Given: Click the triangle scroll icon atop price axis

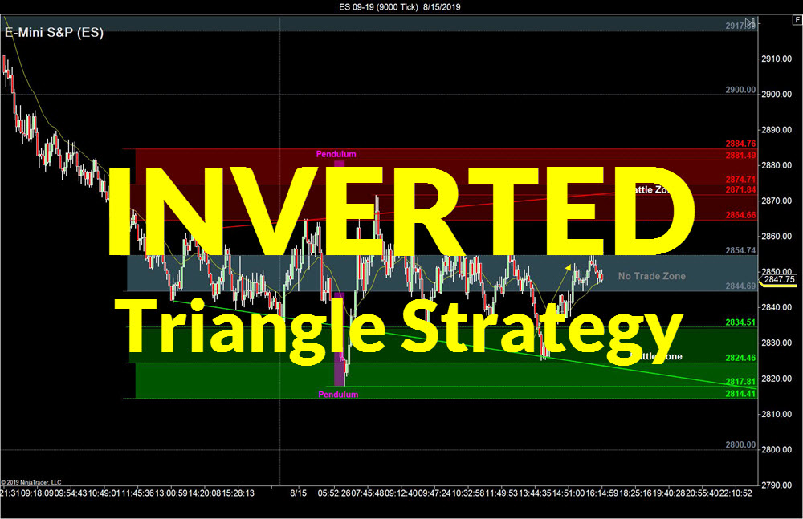Looking at the screenshot, I should 750,22.
